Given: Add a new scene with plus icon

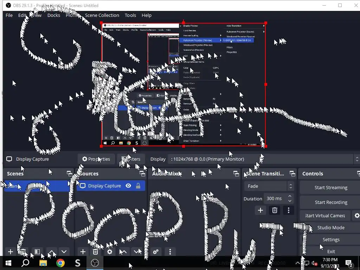Looking at the screenshot, I should [x=10, y=252].
